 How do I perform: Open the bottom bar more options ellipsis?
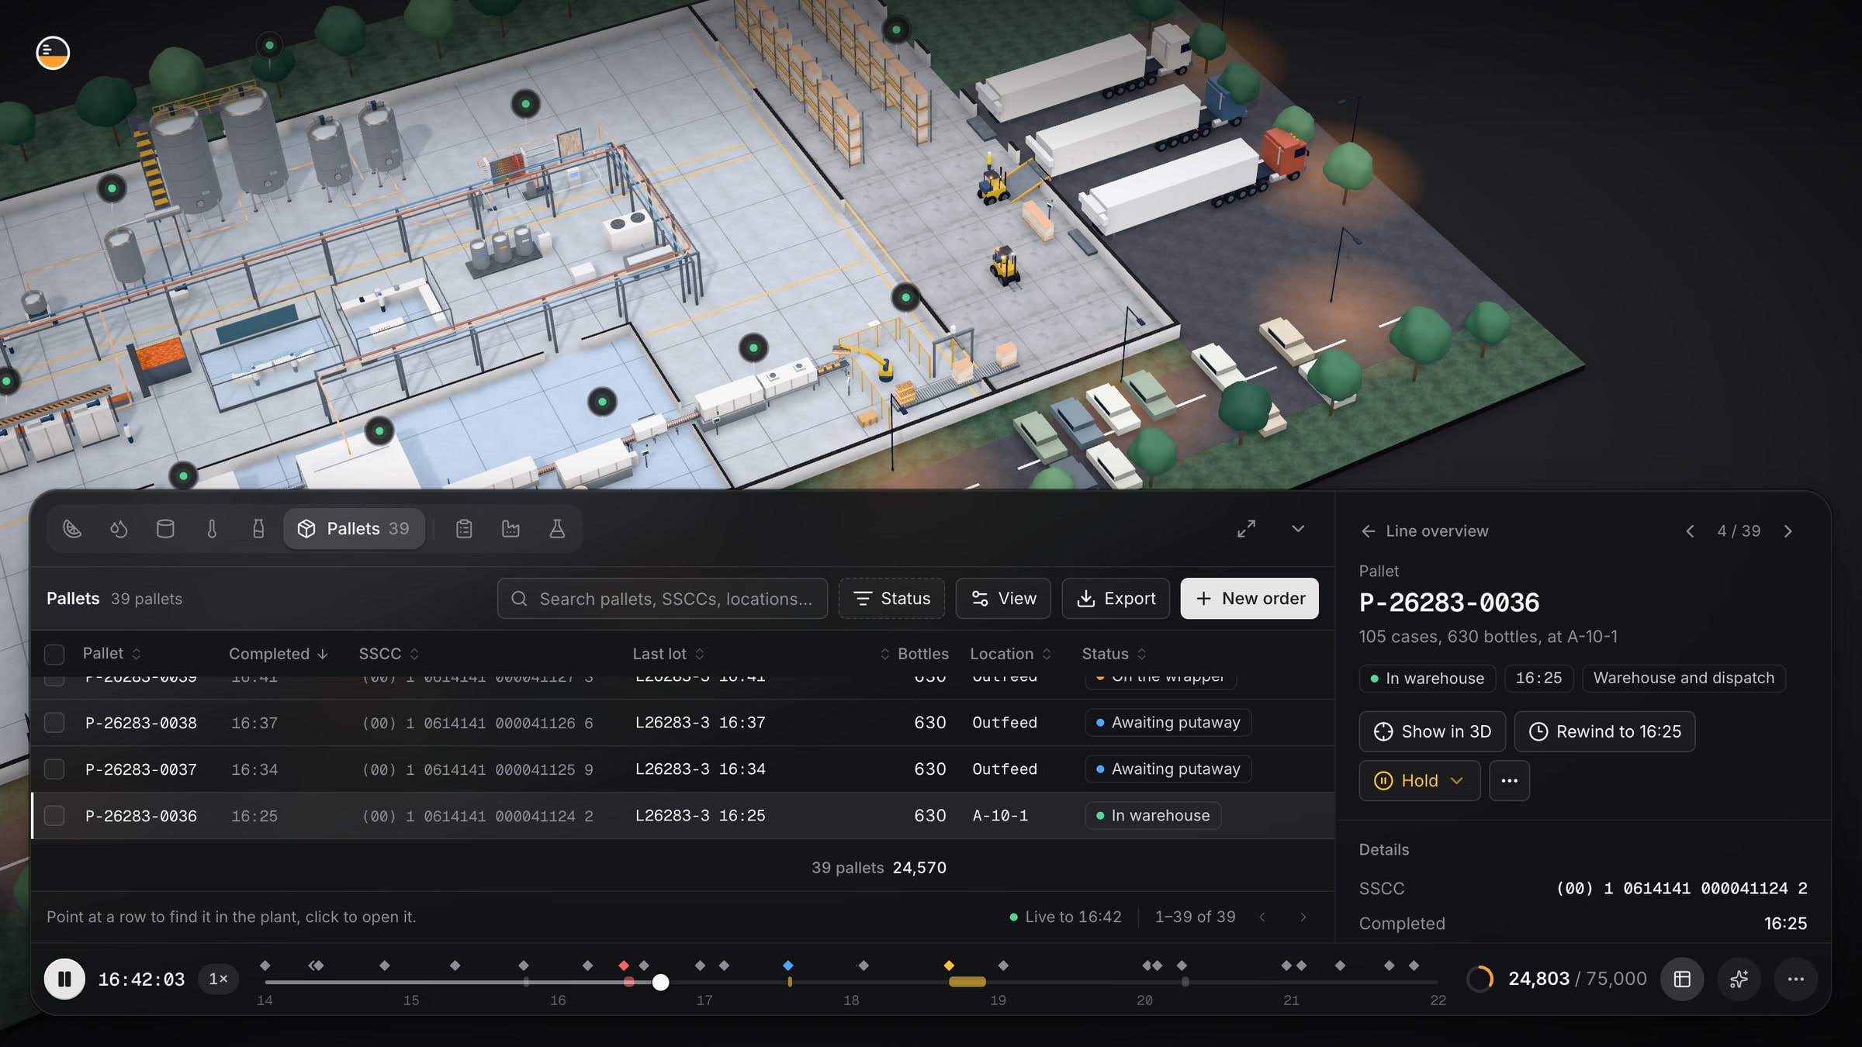tap(1795, 980)
